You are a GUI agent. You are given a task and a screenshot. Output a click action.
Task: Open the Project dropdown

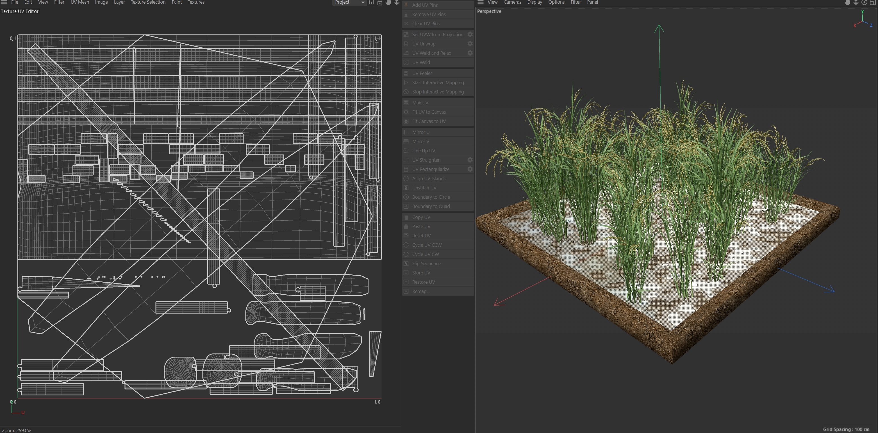(x=349, y=2)
